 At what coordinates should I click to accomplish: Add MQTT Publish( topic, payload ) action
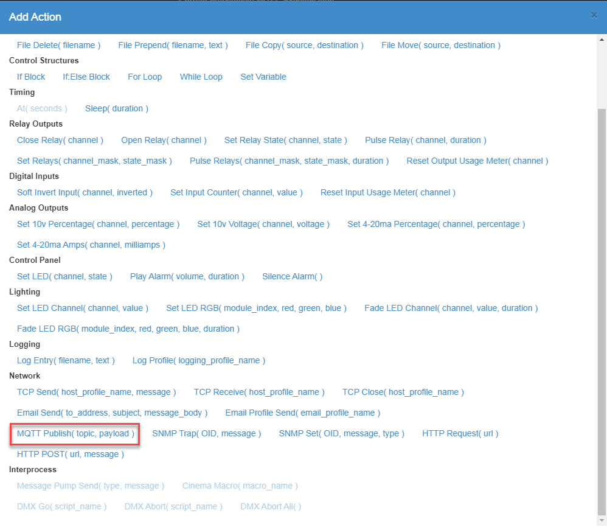point(75,434)
